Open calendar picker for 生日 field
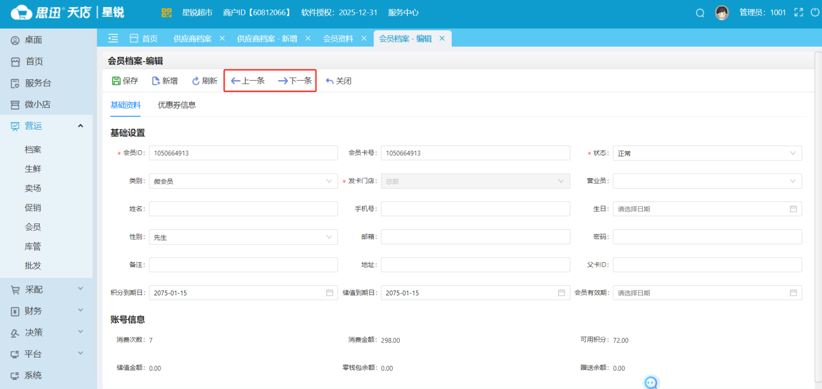Viewport: 822px width, 389px height. click(793, 209)
